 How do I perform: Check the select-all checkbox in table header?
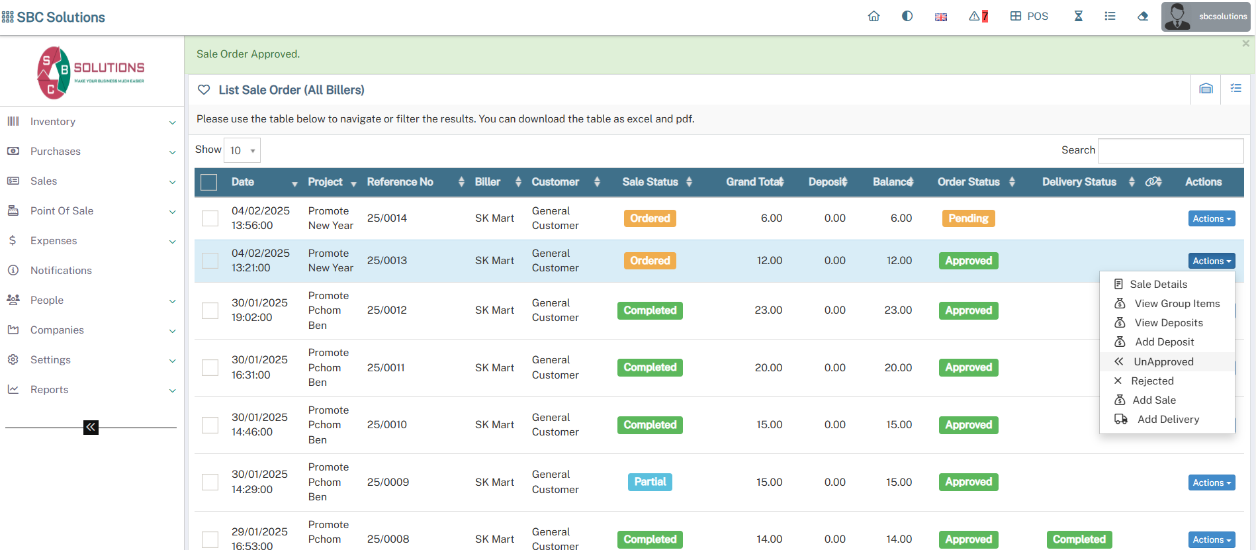(208, 182)
